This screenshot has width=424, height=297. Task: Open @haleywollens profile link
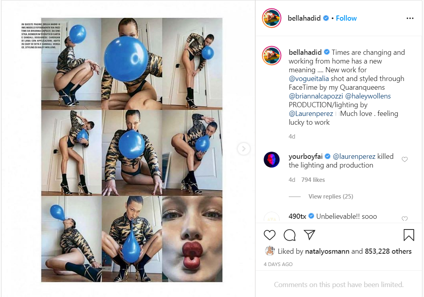(368, 96)
